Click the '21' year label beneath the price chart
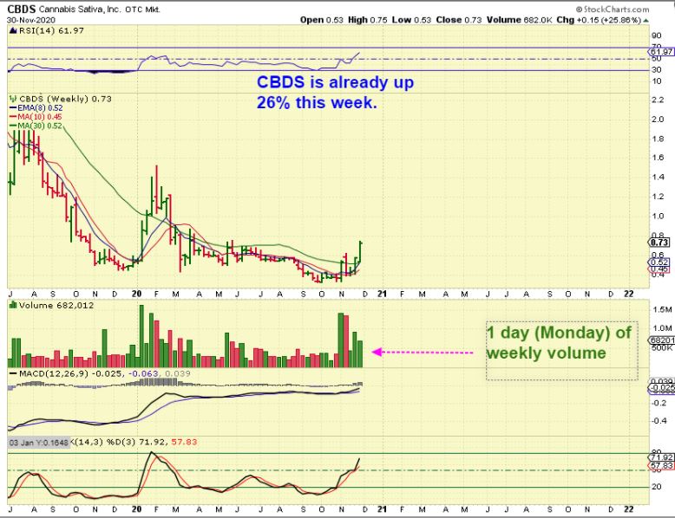Screen dimensions: 675x518 click(382, 294)
